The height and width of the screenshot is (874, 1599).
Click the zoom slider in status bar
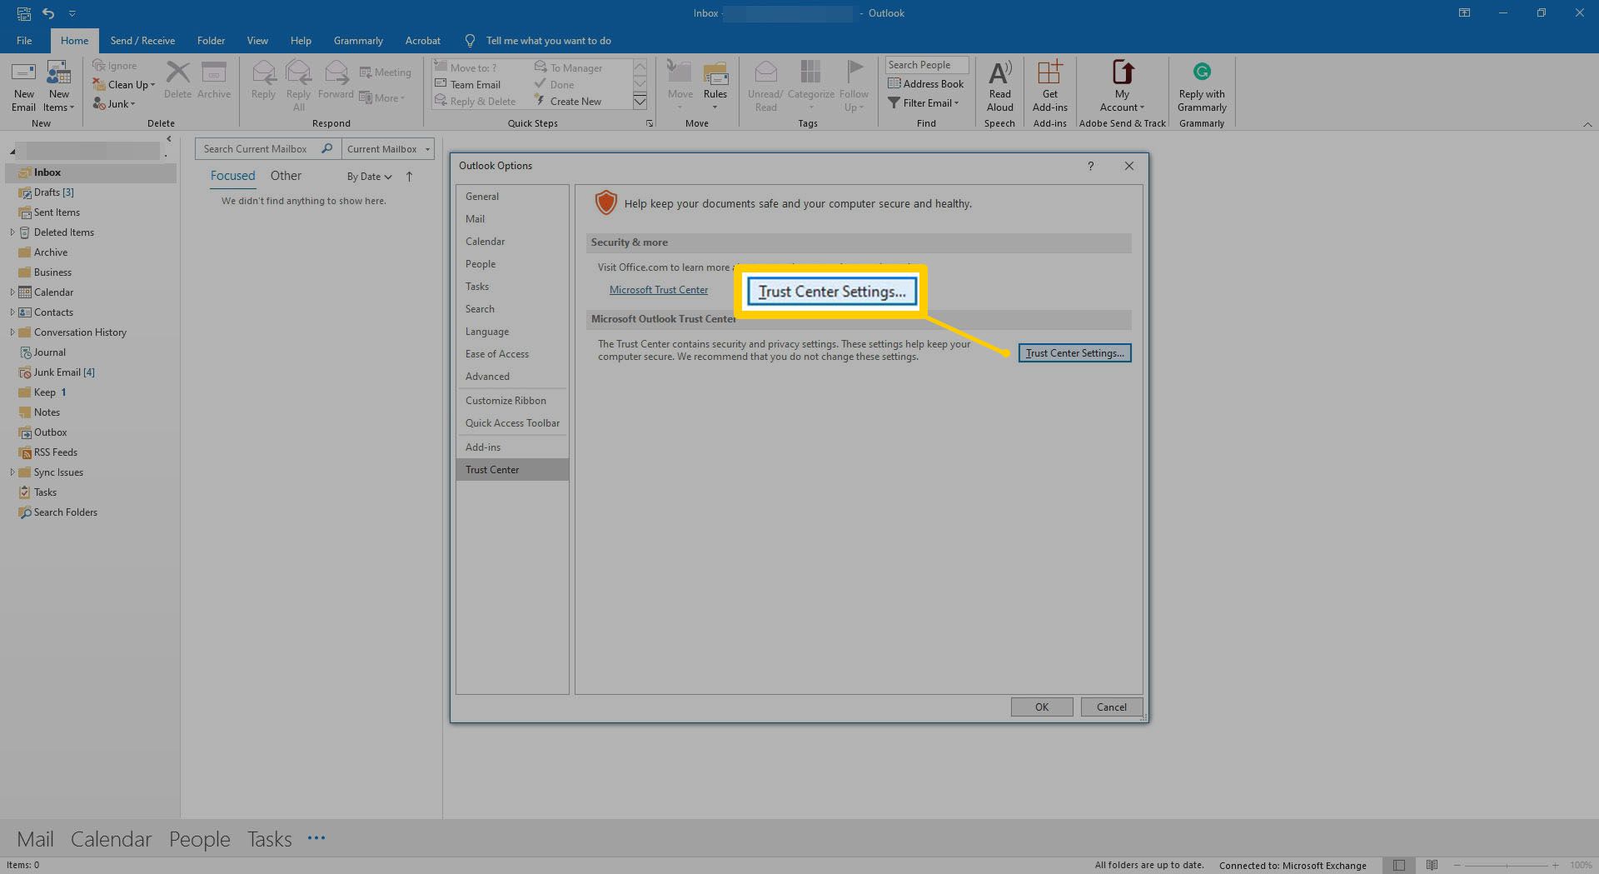coord(1507,865)
